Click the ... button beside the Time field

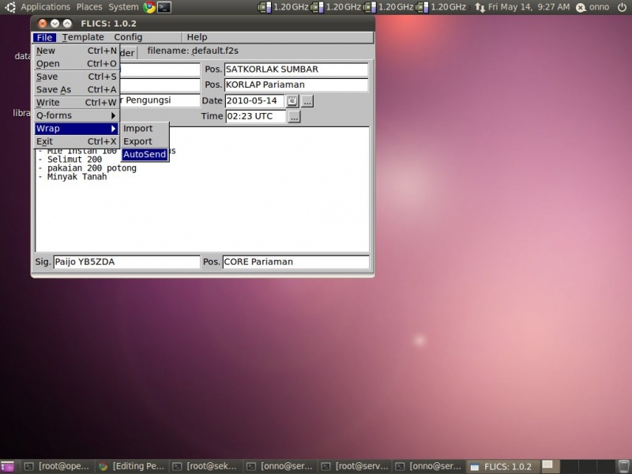click(x=294, y=116)
